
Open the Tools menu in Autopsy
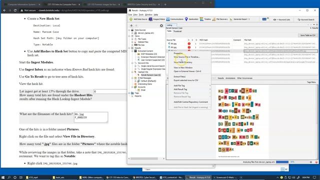tap(141, 14)
